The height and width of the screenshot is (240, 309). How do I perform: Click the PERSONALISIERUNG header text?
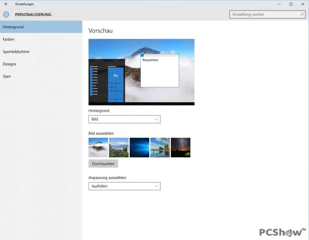click(x=33, y=15)
